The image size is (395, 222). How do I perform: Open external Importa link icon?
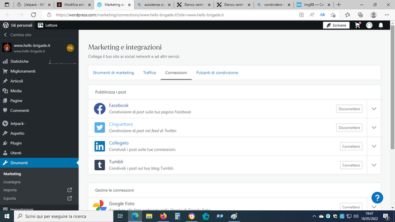coord(70,190)
